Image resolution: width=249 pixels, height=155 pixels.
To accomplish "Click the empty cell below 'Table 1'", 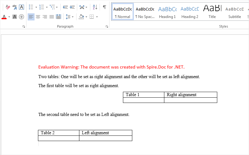I will [143, 100].
